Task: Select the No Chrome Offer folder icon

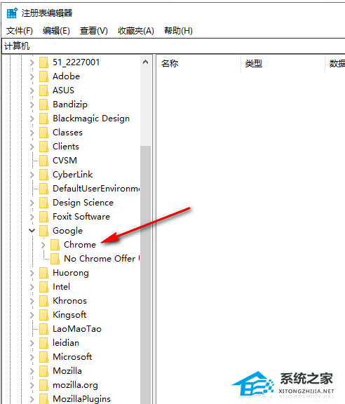Action: [x=55, y=259]
